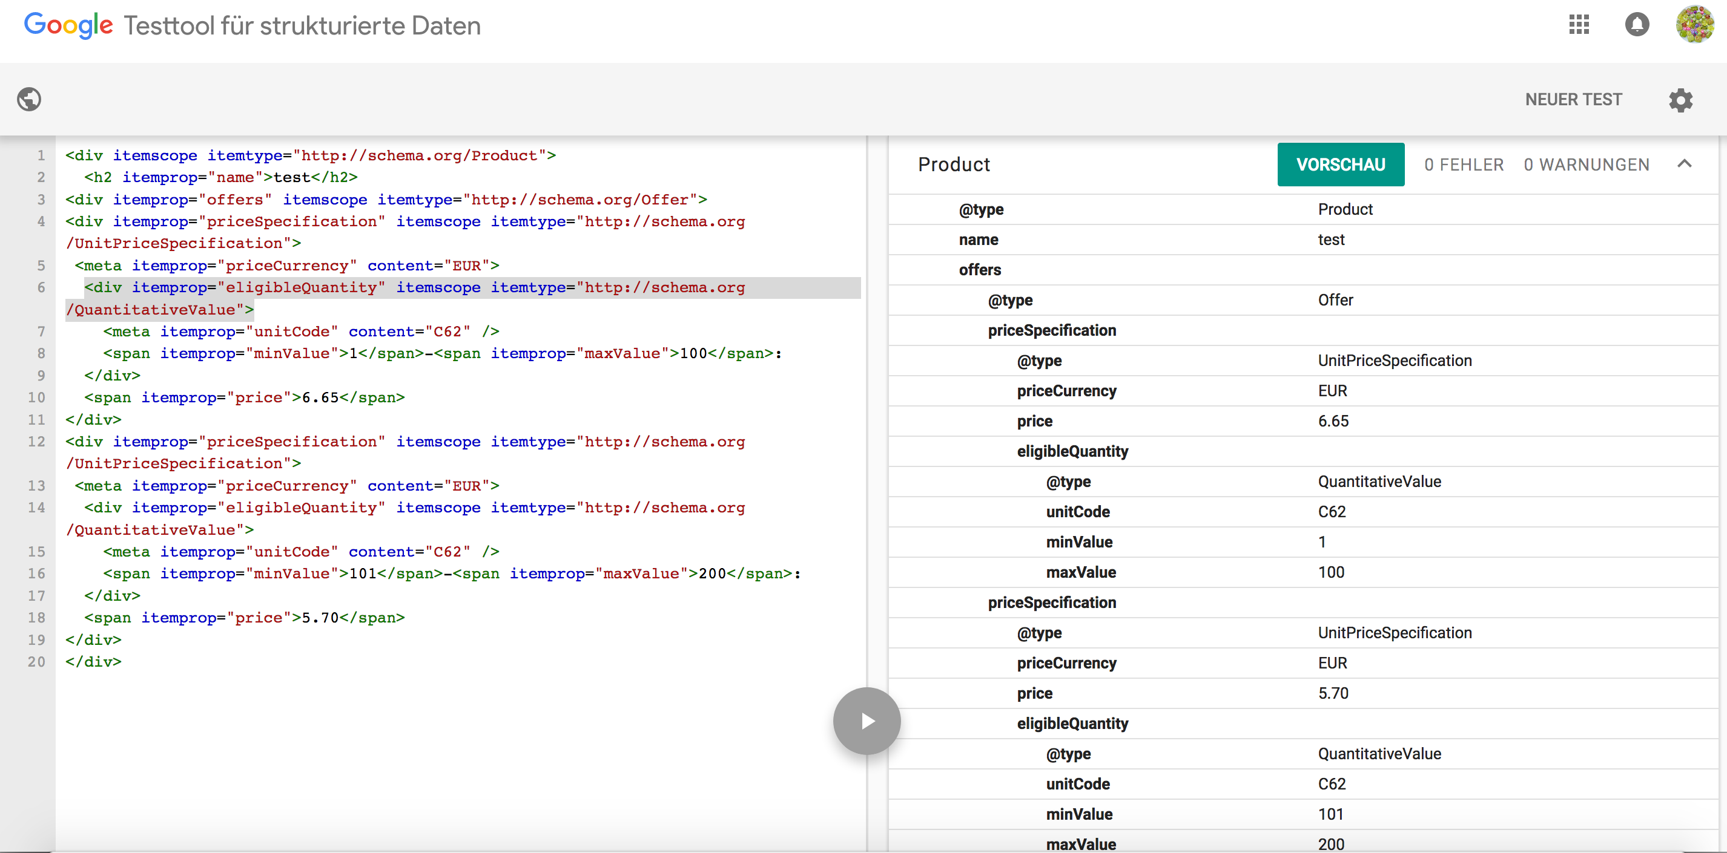Open the user account avatar
This screenshot has height=853, width=1727.
pos(1694,25)
